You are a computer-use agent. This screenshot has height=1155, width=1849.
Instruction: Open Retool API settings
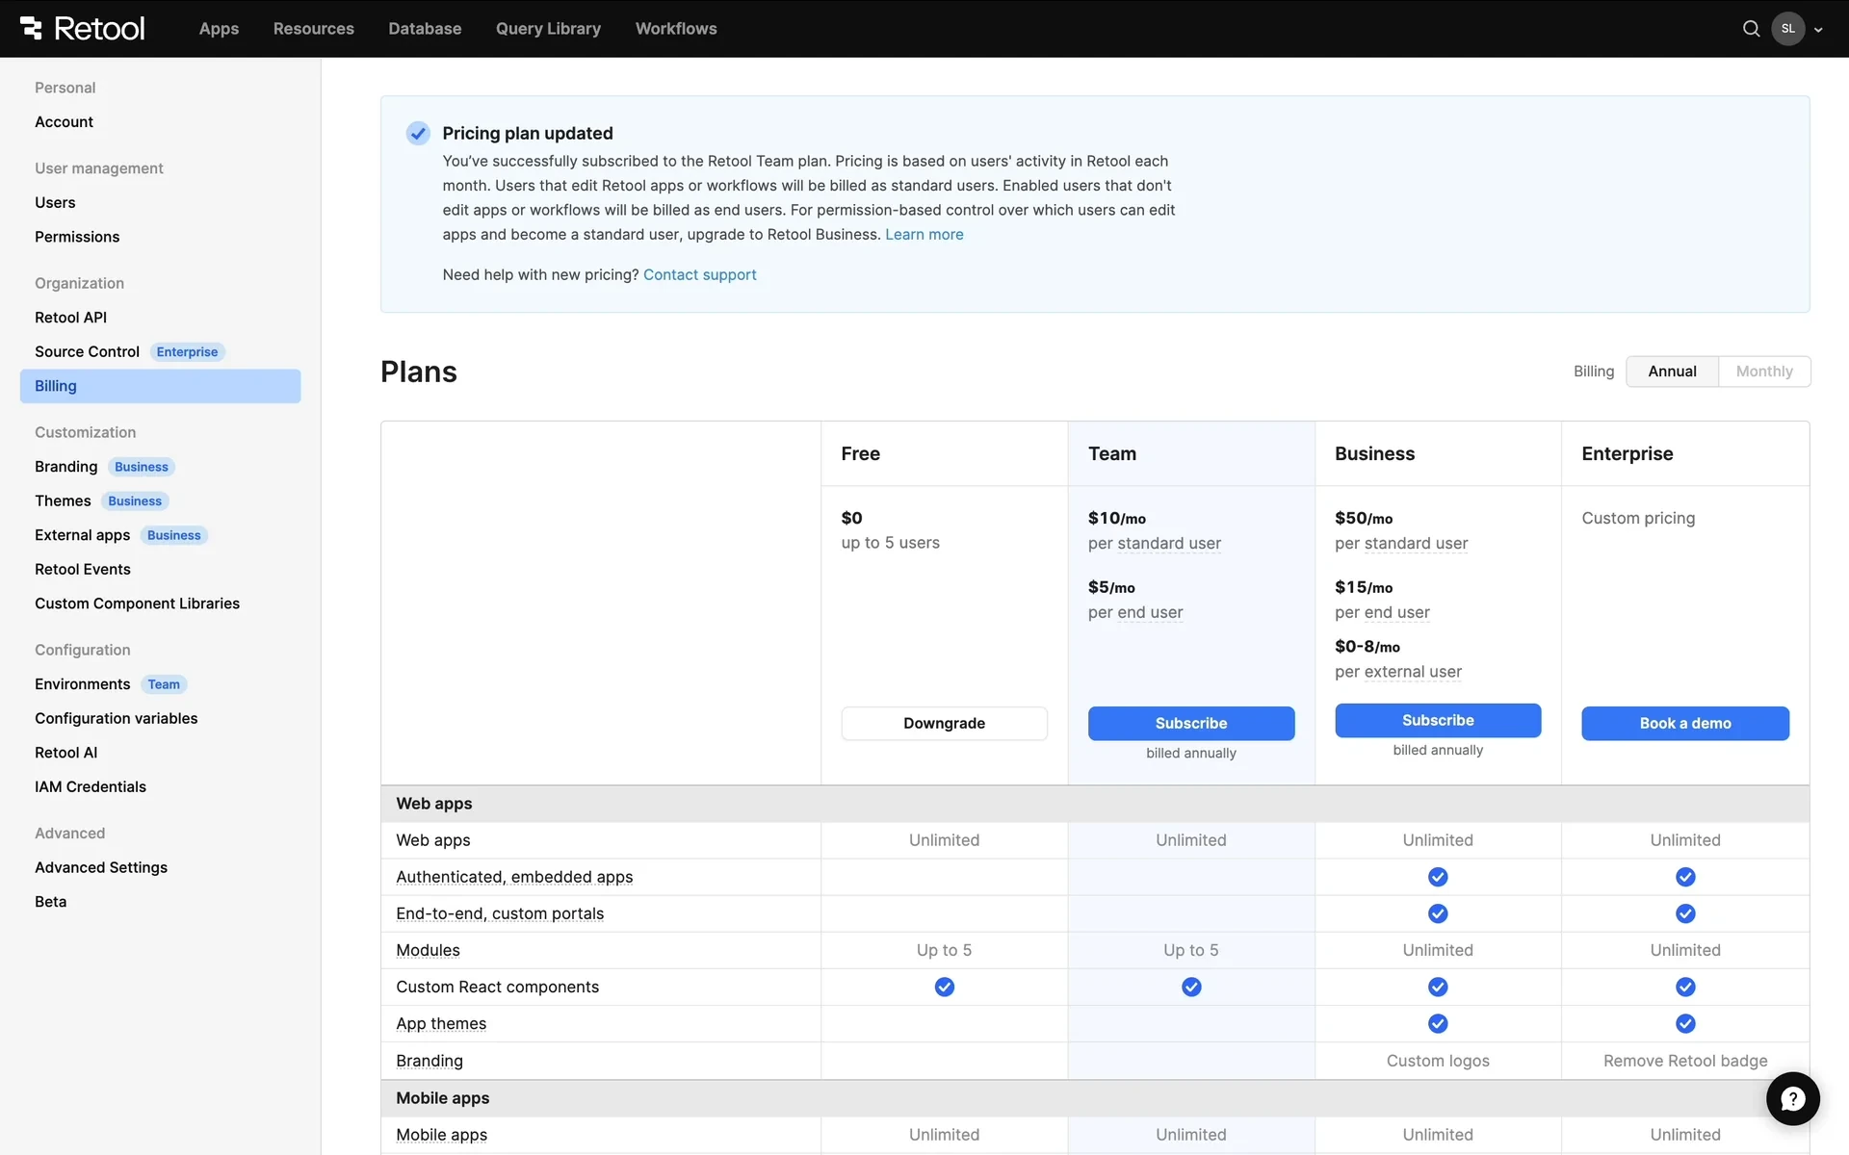pyautogui.click(x=70, y=318)
